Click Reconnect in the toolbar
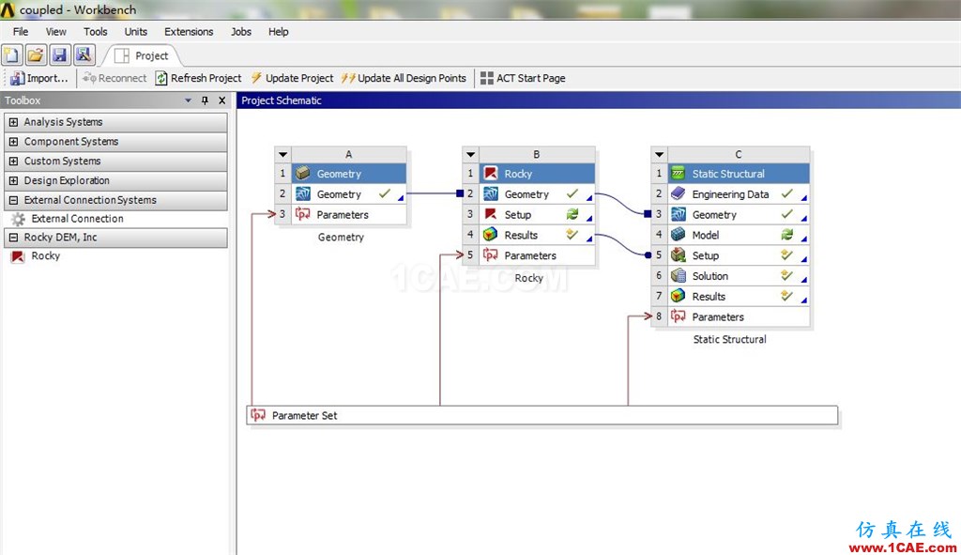 click(x=114, y=78)
